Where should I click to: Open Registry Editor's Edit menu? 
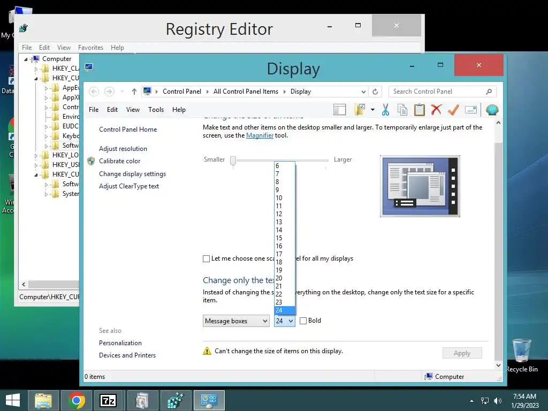click(44, 48)
